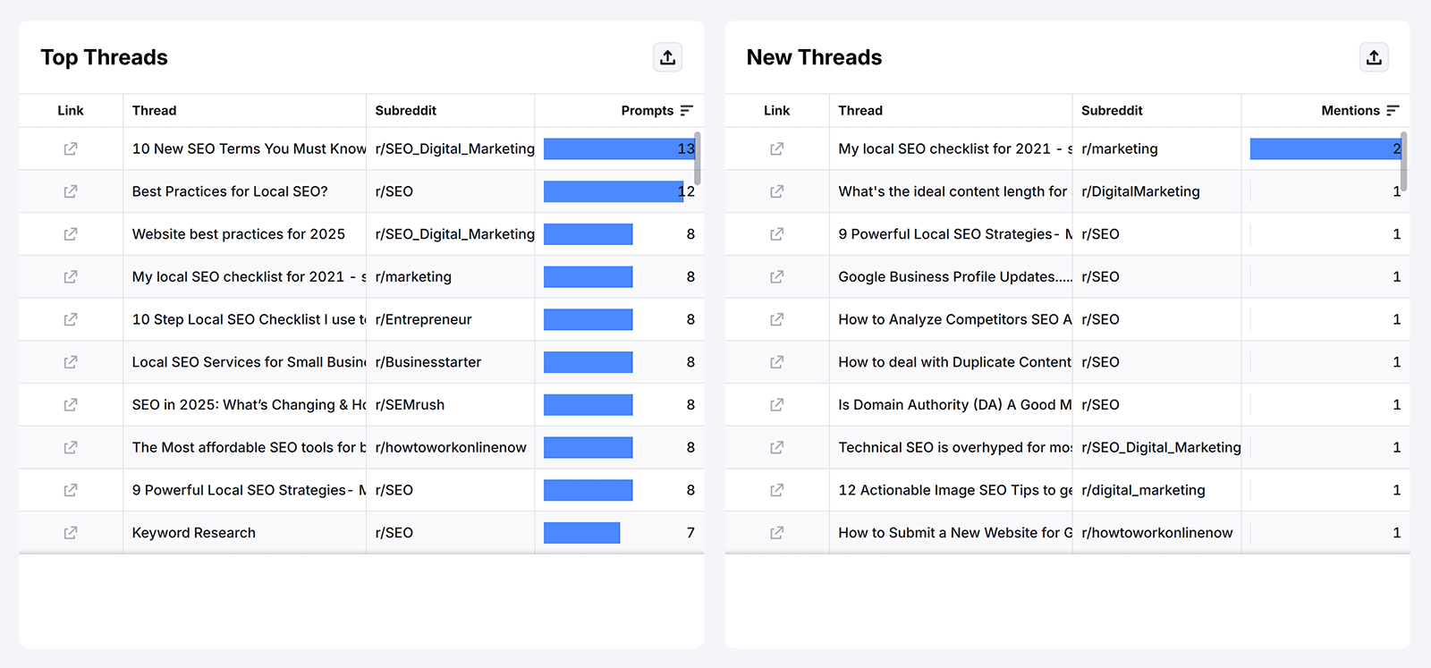The image size is (1431, 668).
Task: Open link icon for Website best practices 2025
Action: (71, 234)
